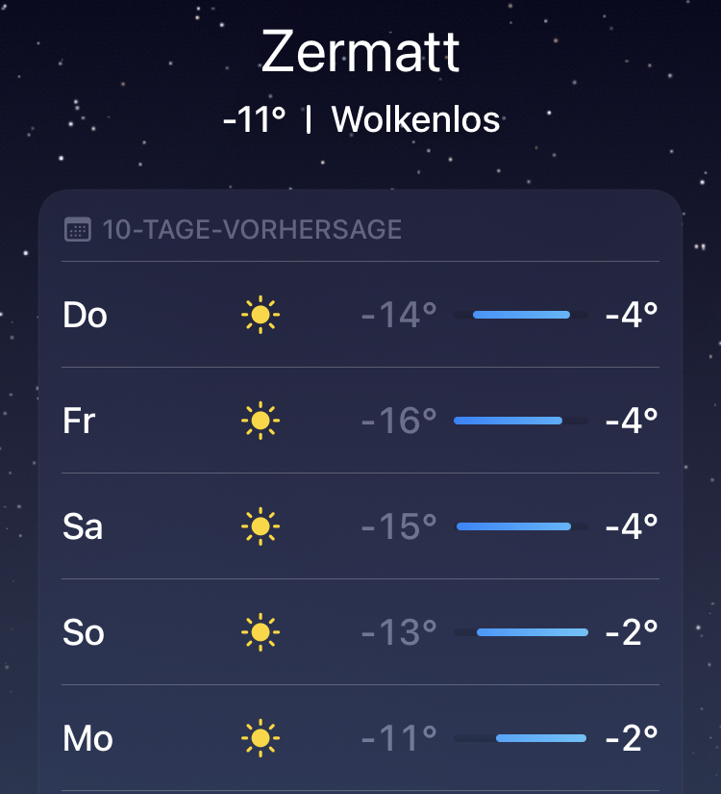Select the Sa day label
The image size is (721, 794).
click(83, 526)
